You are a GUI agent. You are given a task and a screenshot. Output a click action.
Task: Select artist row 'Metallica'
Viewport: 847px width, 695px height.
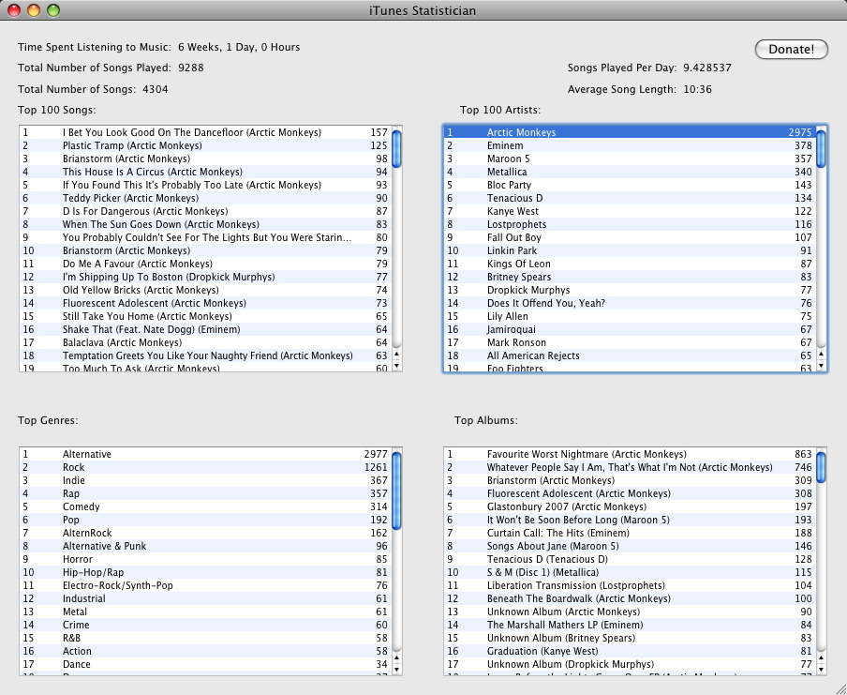point(630,172)
